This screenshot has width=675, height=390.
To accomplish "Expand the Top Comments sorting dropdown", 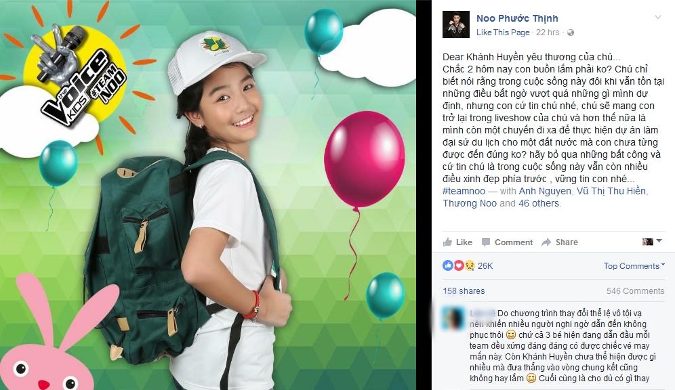I will pos(634,265).
